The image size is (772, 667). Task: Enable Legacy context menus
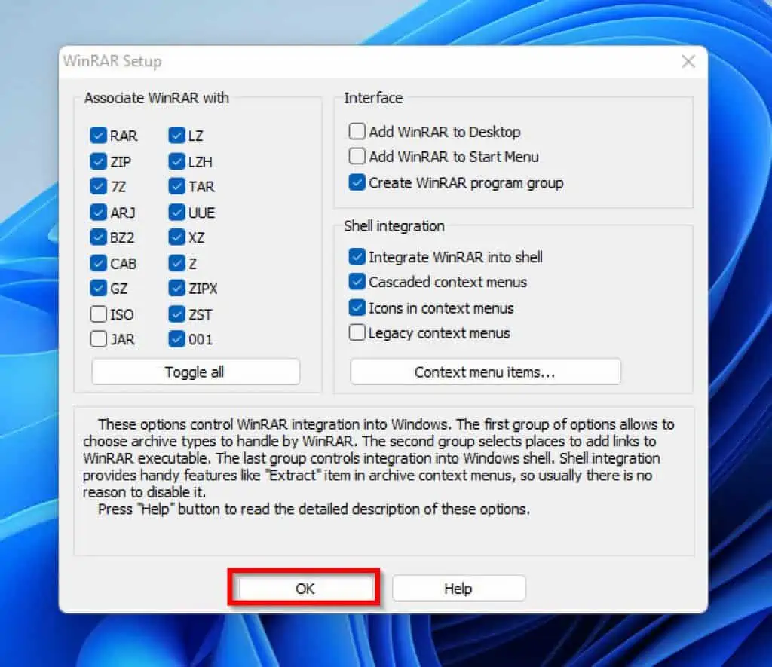coord(357,333)
